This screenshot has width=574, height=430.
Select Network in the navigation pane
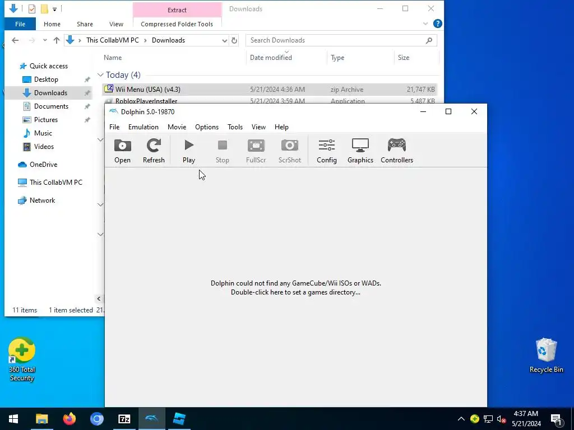point(42,200)
